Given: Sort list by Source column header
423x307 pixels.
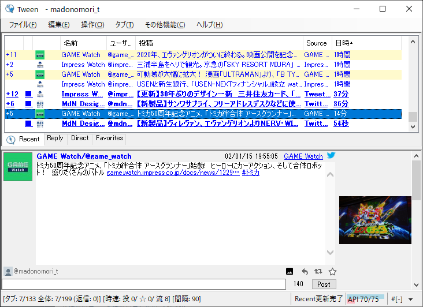Looking at the screenshot, I should pos(317,43).
